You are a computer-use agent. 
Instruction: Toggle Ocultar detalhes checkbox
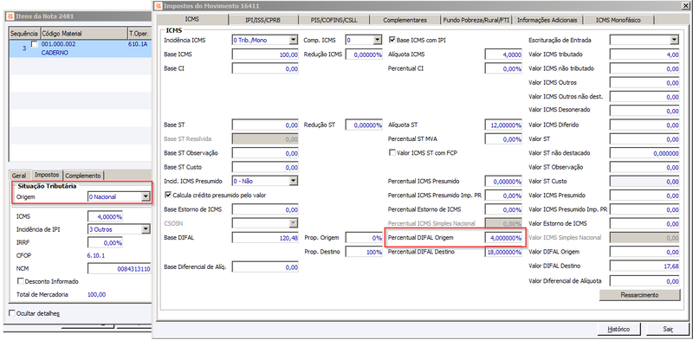[12, 313]
